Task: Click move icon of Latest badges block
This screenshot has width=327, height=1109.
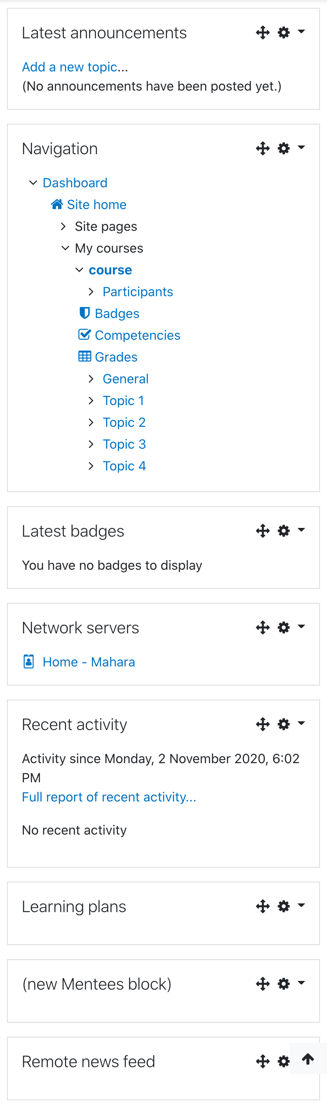Action: pyautogui.click(x=263, y=531)
